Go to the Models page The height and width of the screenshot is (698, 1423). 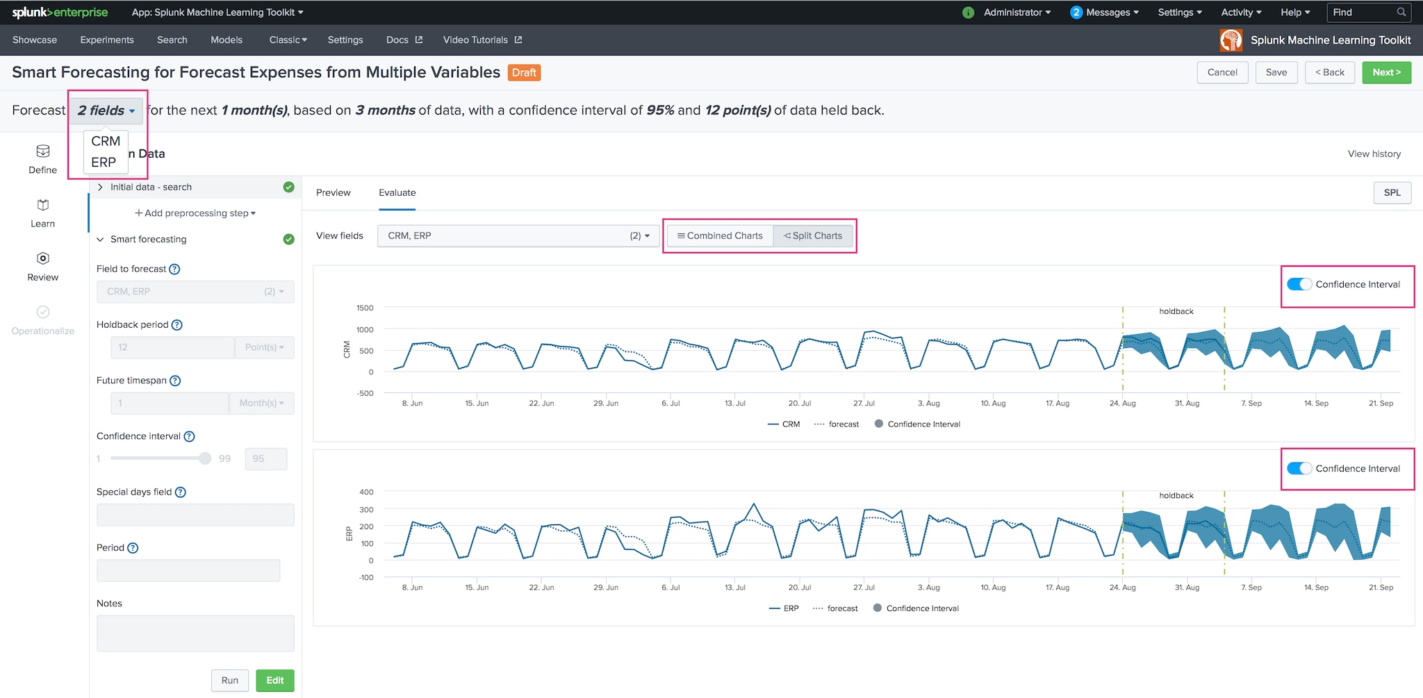[x=227, y=40]
